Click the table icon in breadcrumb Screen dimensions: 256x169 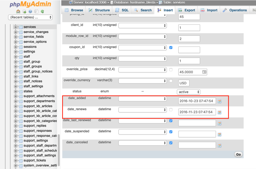pyautogui.click(x=161, y=3)
